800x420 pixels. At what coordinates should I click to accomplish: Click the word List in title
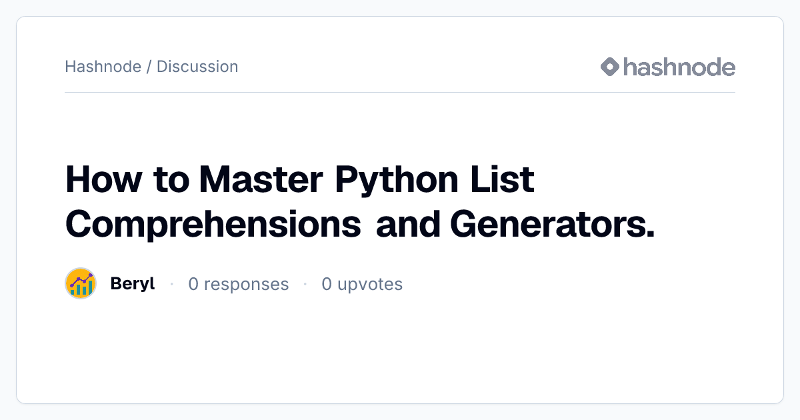(506, 179)
